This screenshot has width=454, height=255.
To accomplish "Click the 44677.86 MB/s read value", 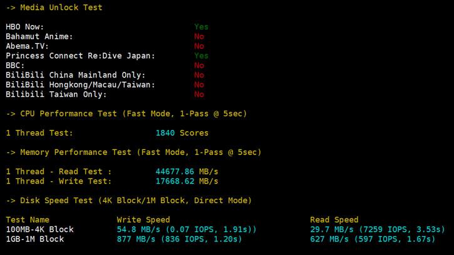I will pyautogui.click(x=187, y=172).
